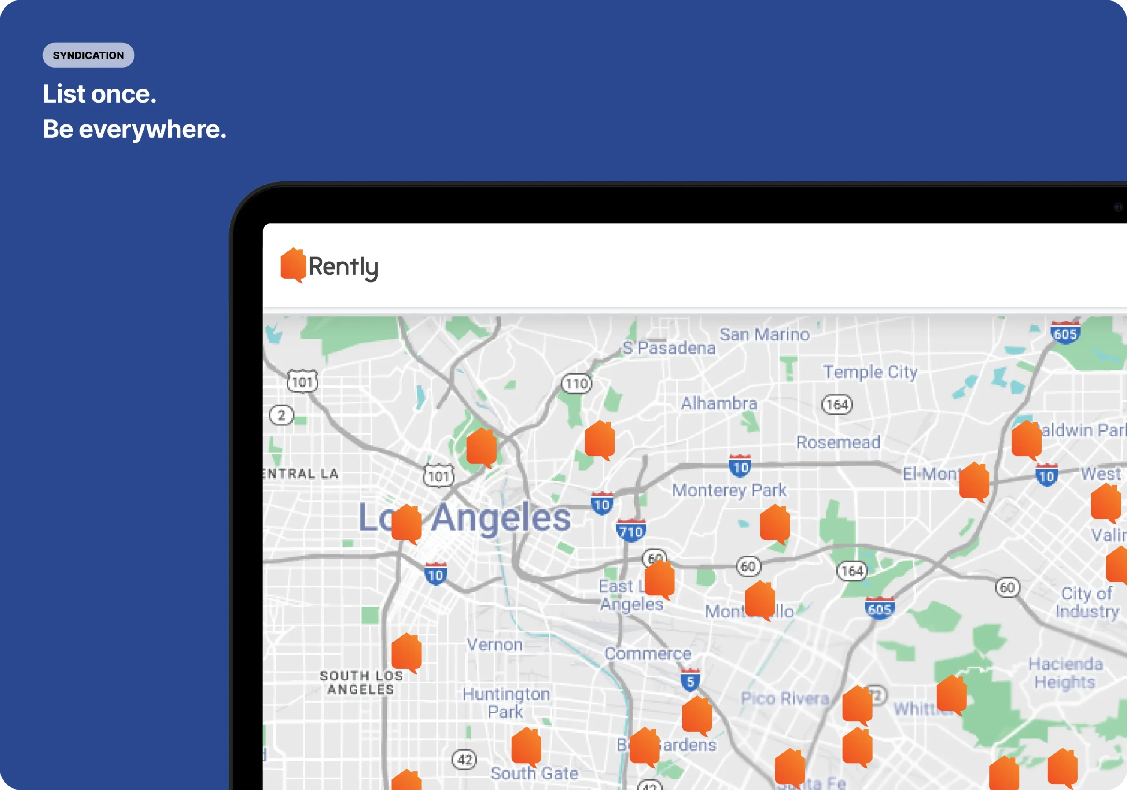This screenshot has width=1127, height=790.
Task: Click the pin over the Santa Fe label
Action: [790, 768]
